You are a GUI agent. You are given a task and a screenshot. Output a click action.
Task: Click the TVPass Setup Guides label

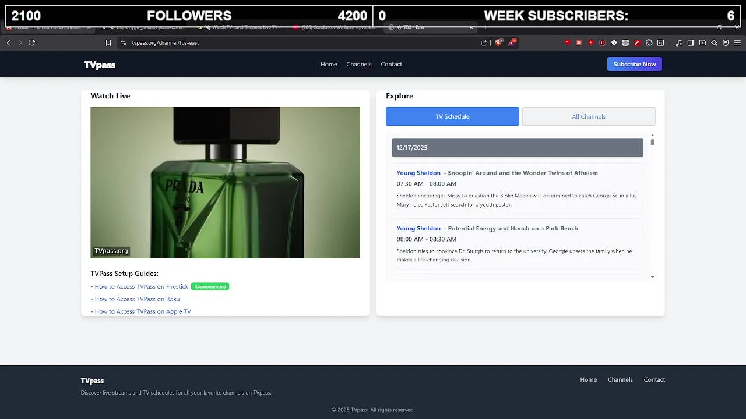pos(124,274)
